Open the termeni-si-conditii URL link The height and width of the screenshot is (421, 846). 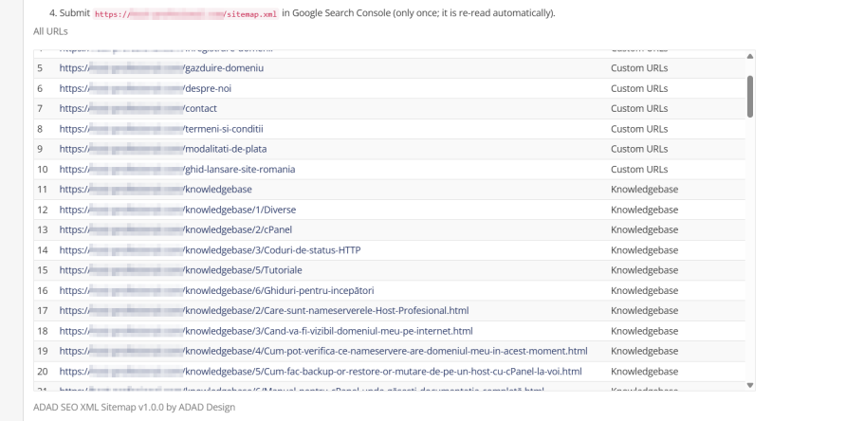(161, 129)
